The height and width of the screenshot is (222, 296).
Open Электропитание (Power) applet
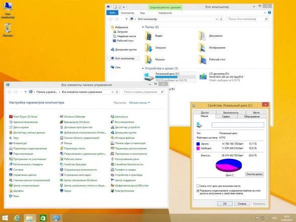[122, 191]
